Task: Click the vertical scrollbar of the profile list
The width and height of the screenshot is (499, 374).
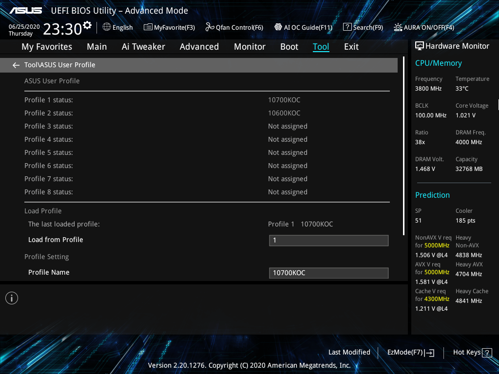Action: click(x=403, y=146)
